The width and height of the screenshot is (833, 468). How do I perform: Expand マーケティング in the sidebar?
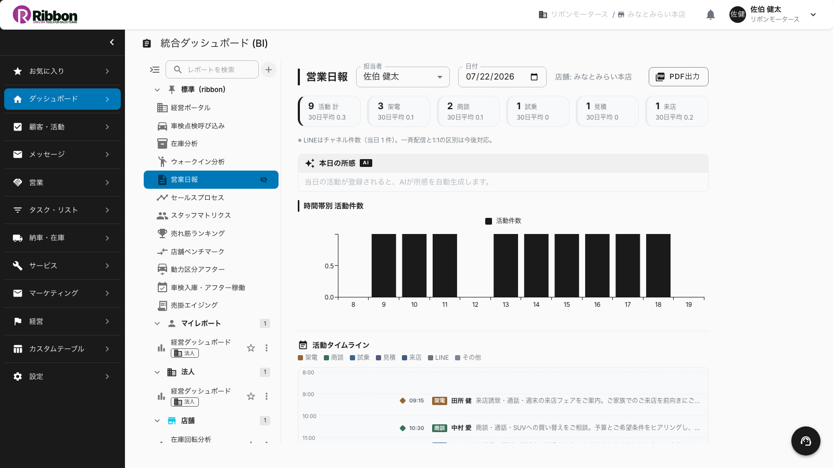coord(62,293)
